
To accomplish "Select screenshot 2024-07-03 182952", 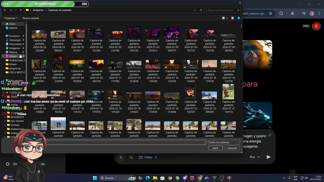I will tap(228, 40).
